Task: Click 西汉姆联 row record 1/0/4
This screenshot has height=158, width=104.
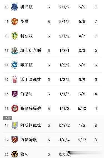Action: 64,140
